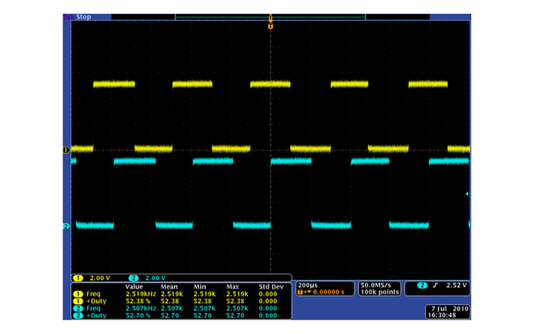The image size is (533, 333).
Task: Click the 200µs timebase readout
Action: 308,285
